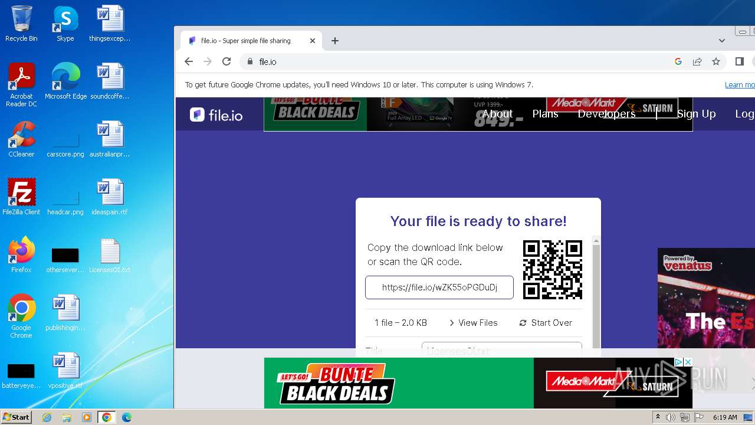Click the Sign Up link
755x425 pixels.
pyautogui.click(x=696, y=114)
